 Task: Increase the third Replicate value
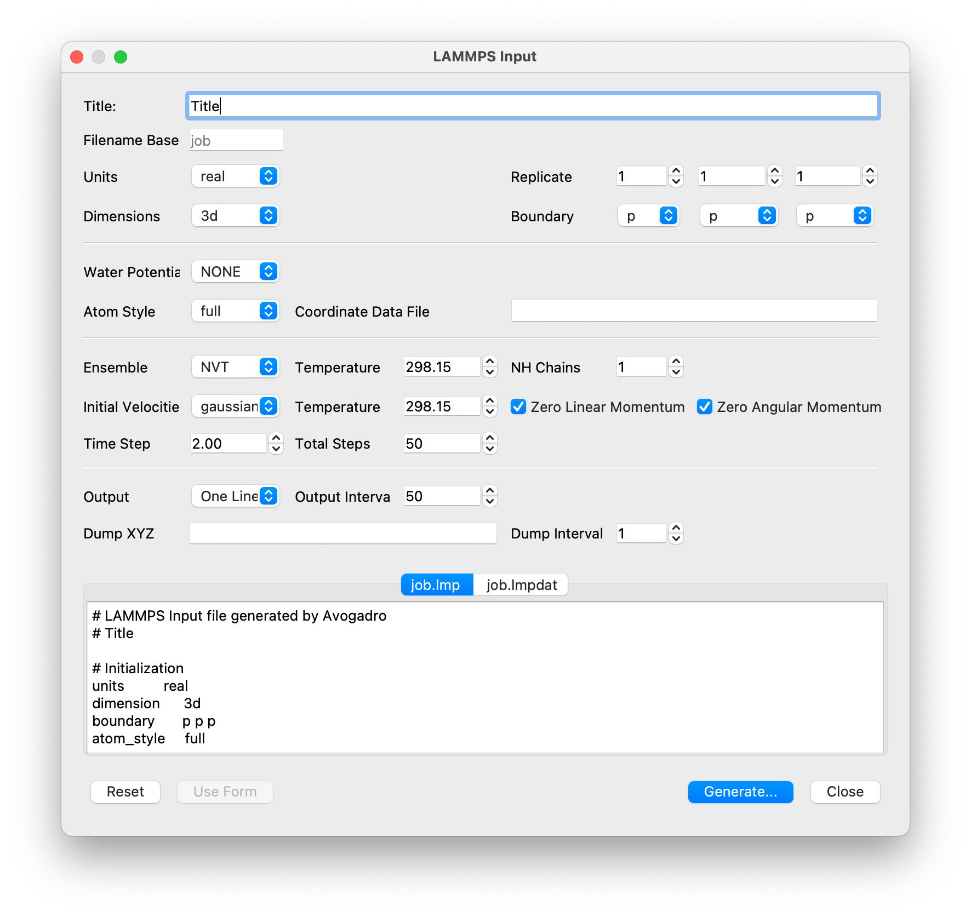point(870,171)
